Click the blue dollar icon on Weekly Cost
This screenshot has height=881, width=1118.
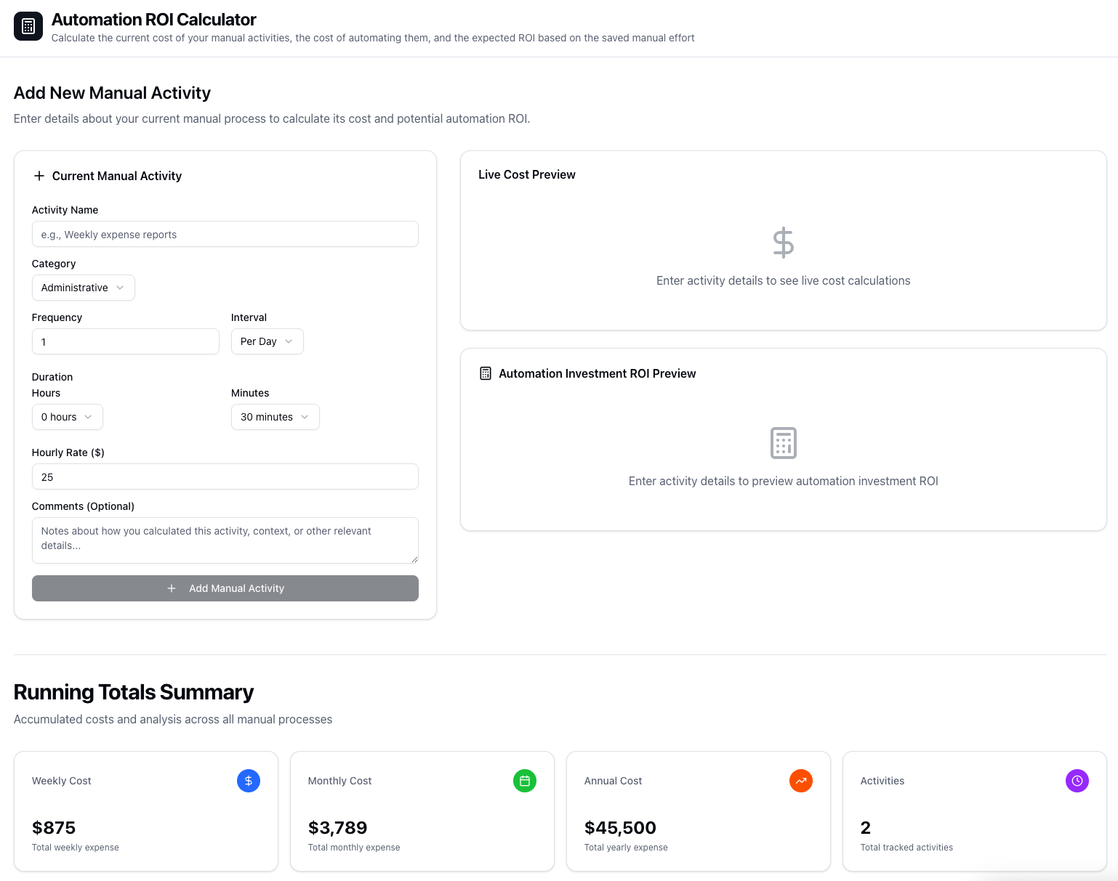pos(249,781)
